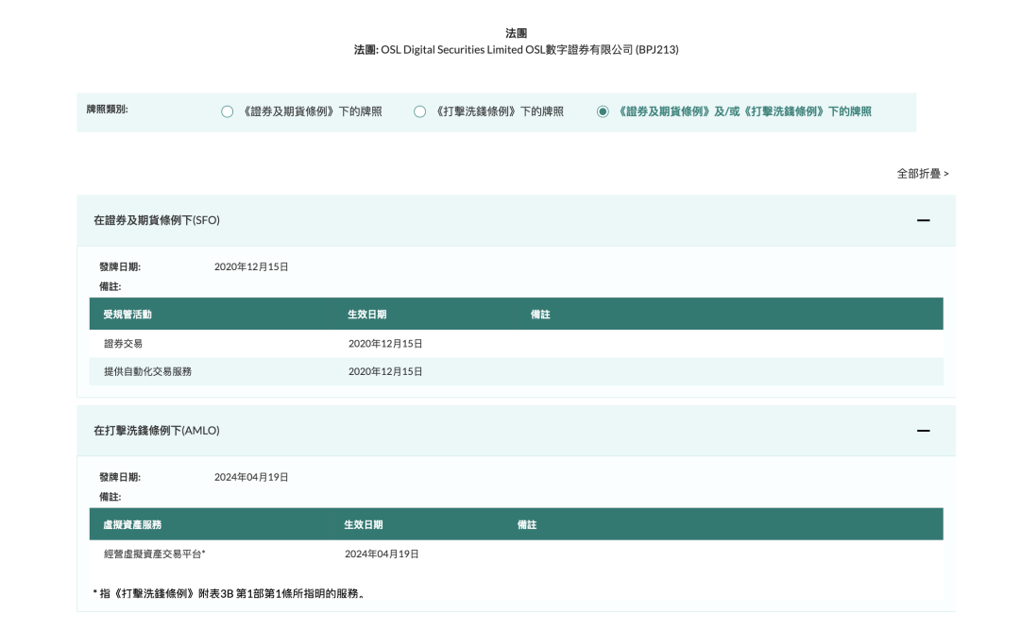The width and height of the screenshot is (1020, 631).
Task: Click the 虛擬資產服務 column header
Action: [x=132, y=524]
